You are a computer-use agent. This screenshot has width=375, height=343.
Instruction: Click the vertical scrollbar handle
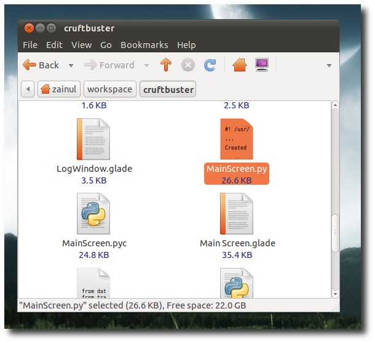pos(335,233)
